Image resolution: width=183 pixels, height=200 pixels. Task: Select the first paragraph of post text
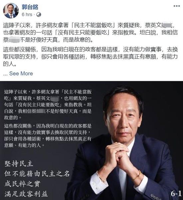coord(91,33)
